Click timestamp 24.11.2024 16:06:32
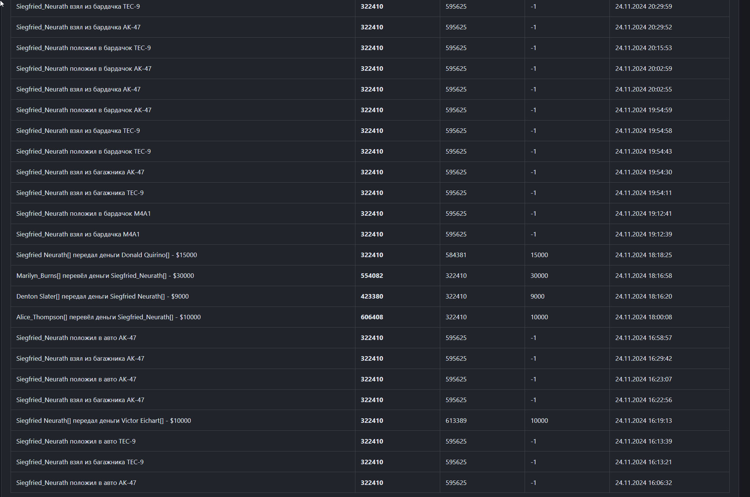Image resolution: width=750 pixels, height=497 pixels. click(x=643, y=483)
